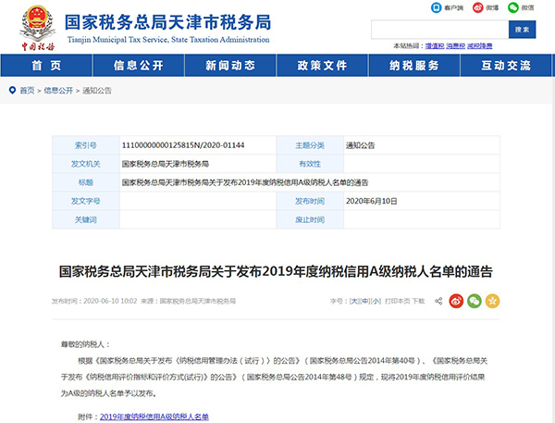This screenshot has width=555, height=423.
Task: Open the 信息公开 navigation menu
Action: (x=138, y=66)
